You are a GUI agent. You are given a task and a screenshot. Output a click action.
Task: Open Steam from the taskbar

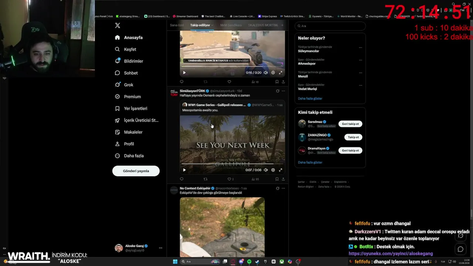258,262
